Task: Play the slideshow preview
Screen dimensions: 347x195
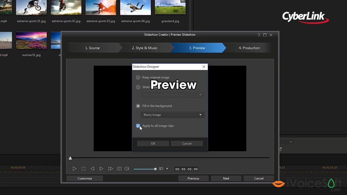Action: [75, 169]
